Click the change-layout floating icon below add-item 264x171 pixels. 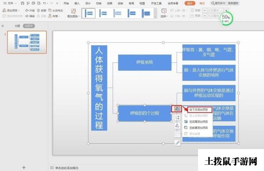pyautogui.click(x=177, y=117)
